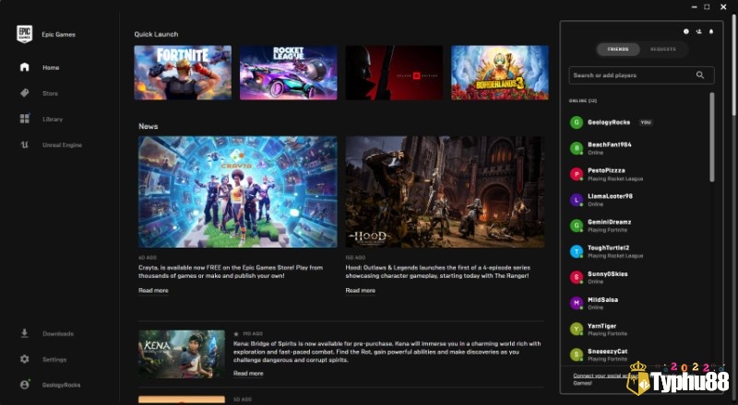Switch to the Requests tab
738x405 pixels.
tap(662, 50)
